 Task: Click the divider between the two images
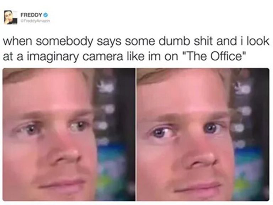pos(136,135)
